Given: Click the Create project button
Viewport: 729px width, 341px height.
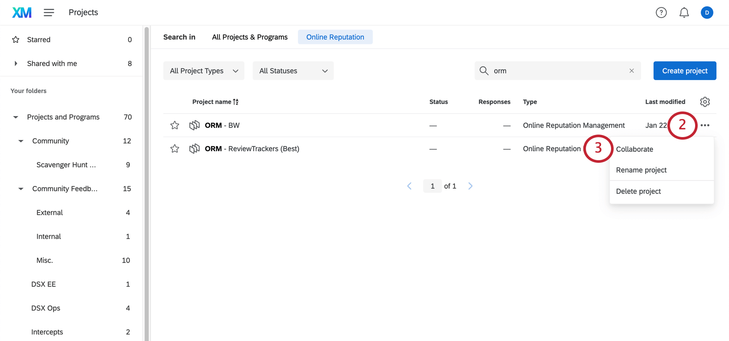Looking at the screenshot, I should click(684, 71).
